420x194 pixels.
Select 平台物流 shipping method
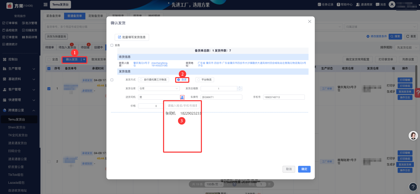point(205,80)
